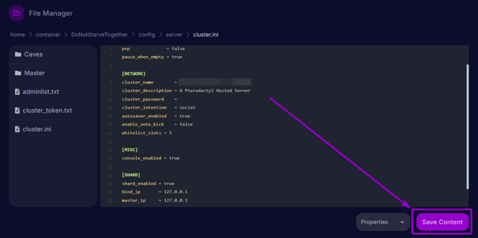Screen dimensions: 478x238
Task: Click the chevron arrow on Properties dropdown
Action: tap(402, 222)
